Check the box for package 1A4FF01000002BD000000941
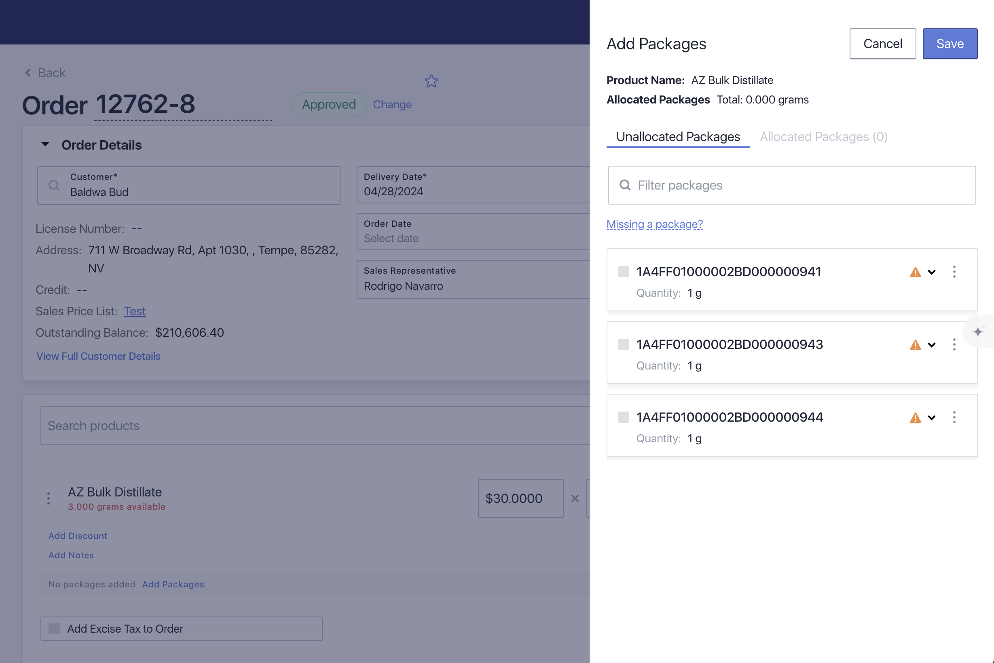Screen dimensions: 994x663 pos(623,271)
